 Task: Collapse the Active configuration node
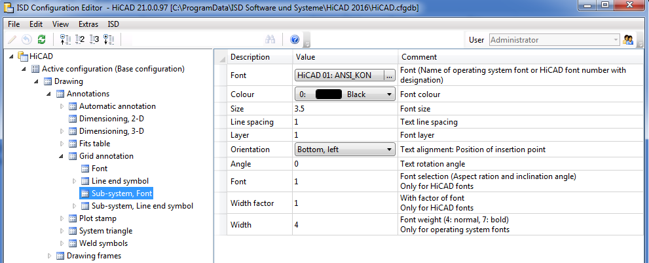tap(24, 69)
